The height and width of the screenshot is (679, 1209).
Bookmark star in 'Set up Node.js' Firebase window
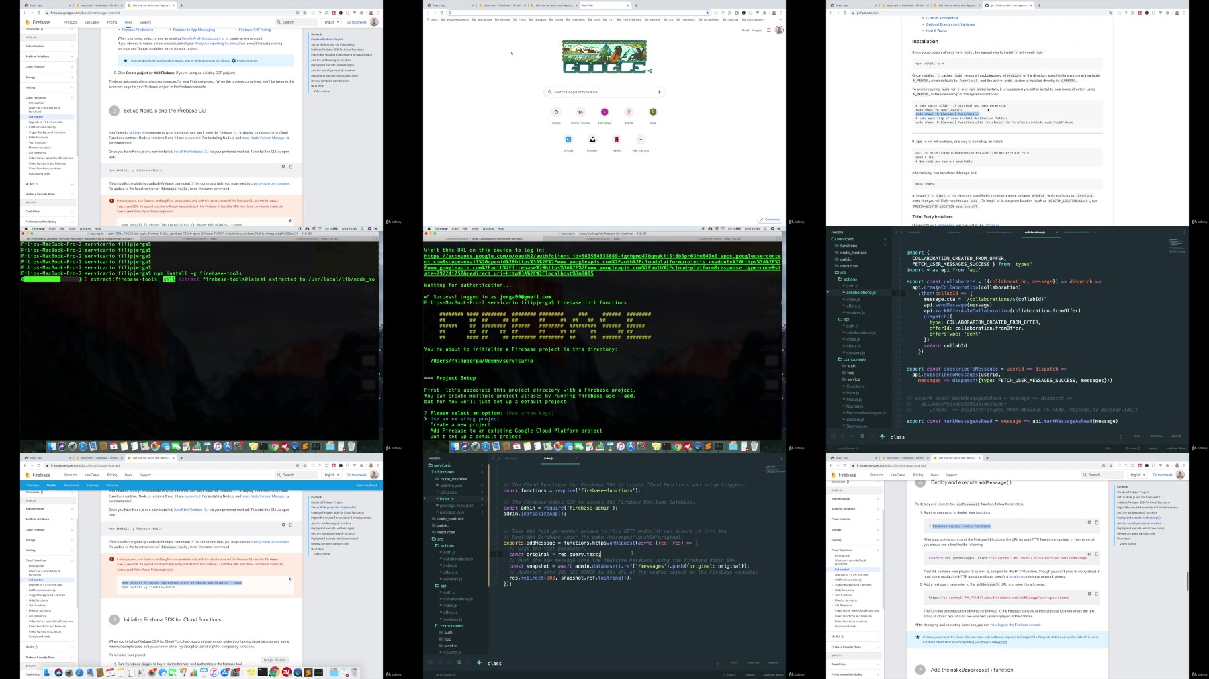click(x=304, y=13)
